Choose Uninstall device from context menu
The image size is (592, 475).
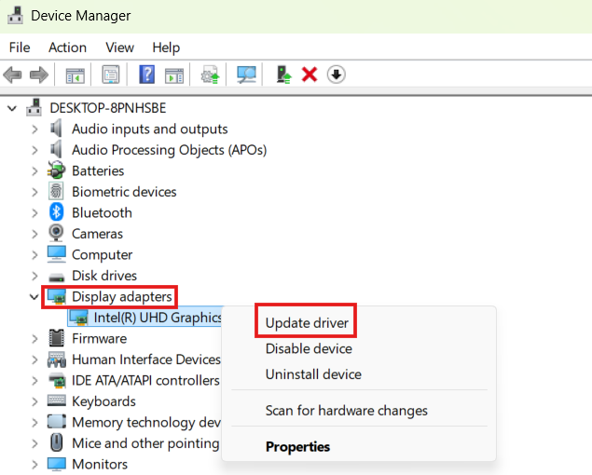click(313, 374)
